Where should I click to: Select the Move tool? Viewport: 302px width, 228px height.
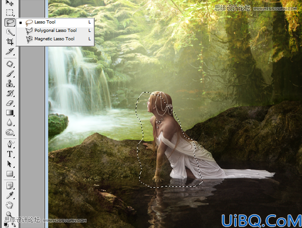(10, 3)
